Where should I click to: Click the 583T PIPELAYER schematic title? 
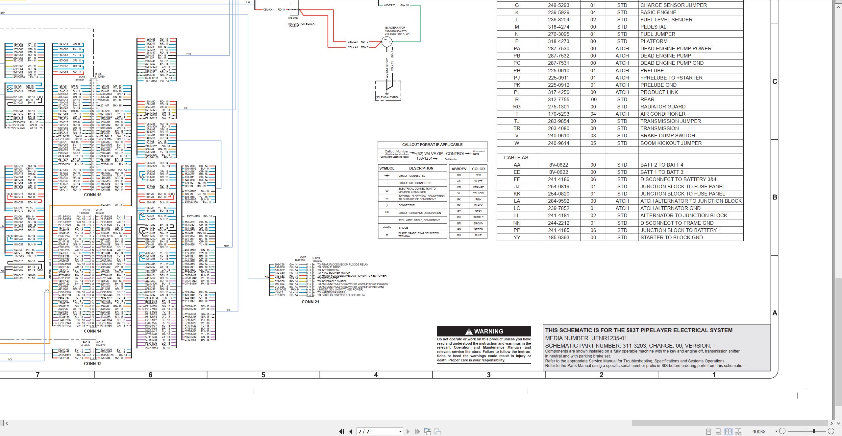(x=638, y=331)
